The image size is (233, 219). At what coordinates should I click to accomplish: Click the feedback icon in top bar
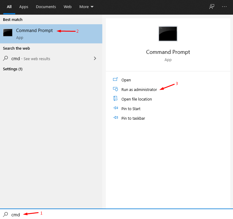pos(212,7)
